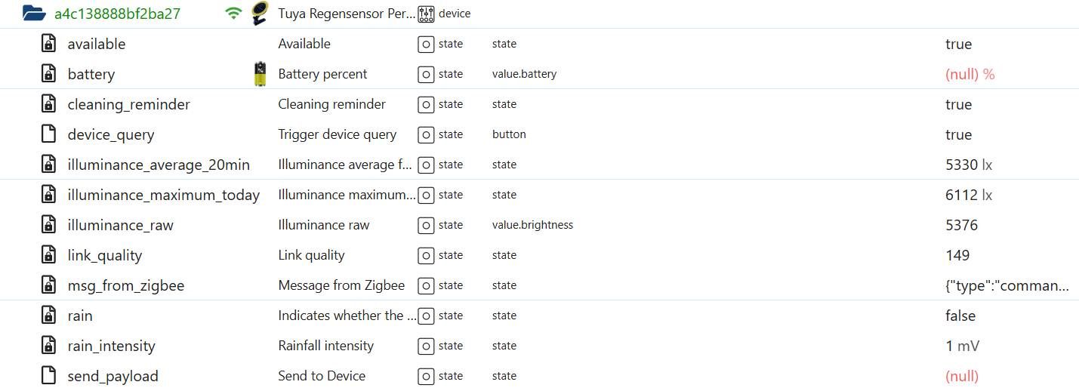This screenshot has width=1079, height=391.
Task: Toggle the device_query true value
Action: pyautogui.click(x=958, y=134)
